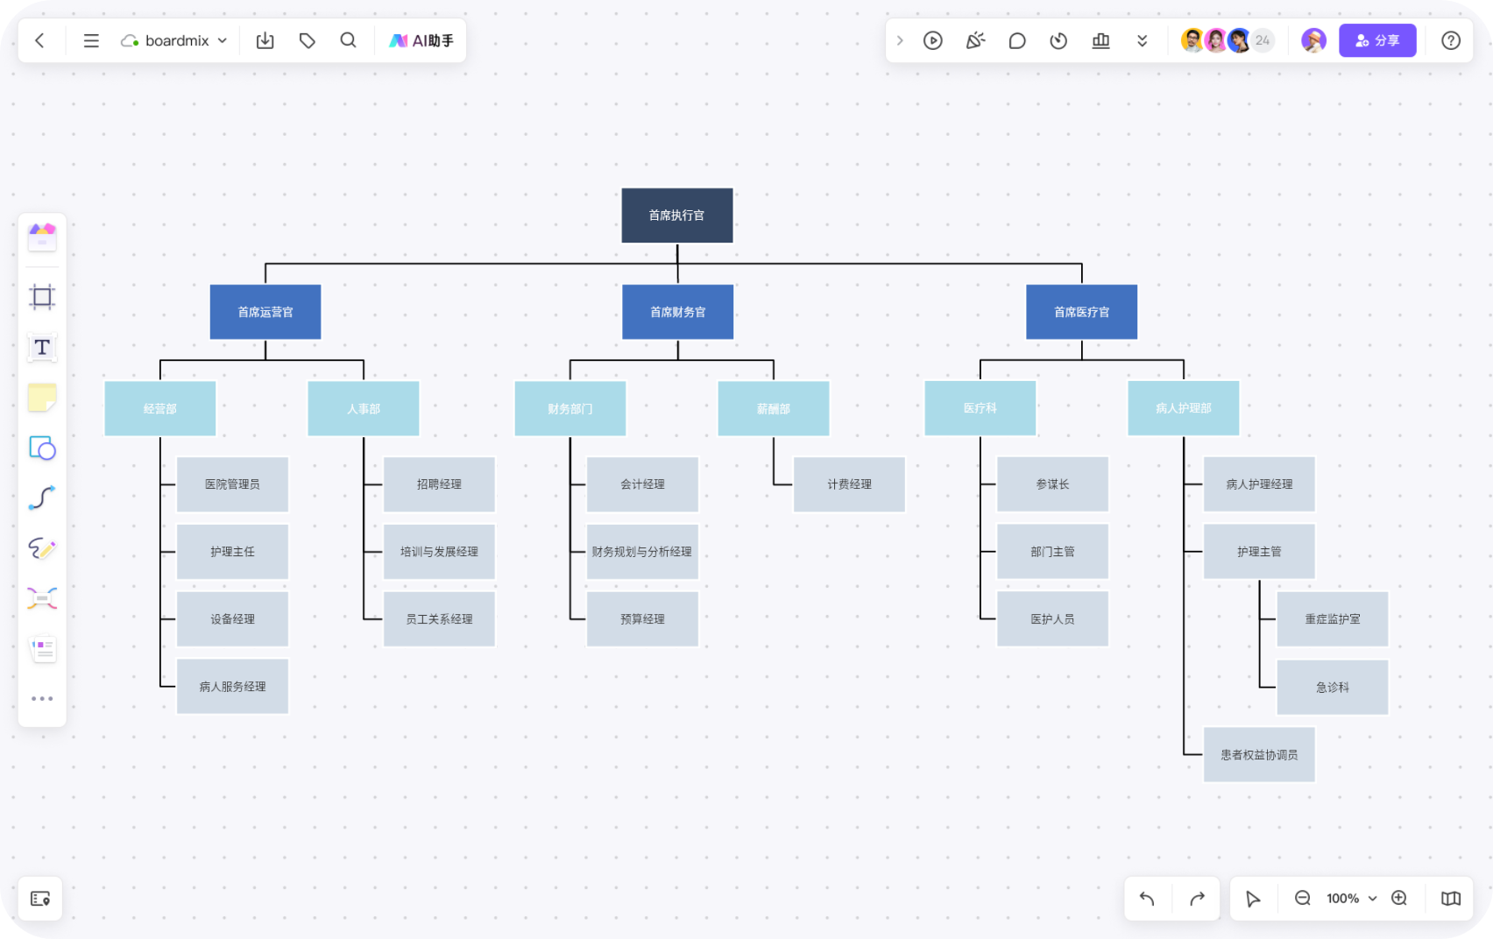The height and width of the screenshot is (939, 1493).
Task: Select the 培训与发展经理 node
Action: point(439,552)
